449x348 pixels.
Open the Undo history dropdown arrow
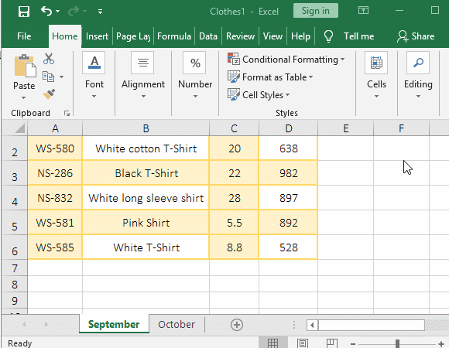(x=57, y=12)
